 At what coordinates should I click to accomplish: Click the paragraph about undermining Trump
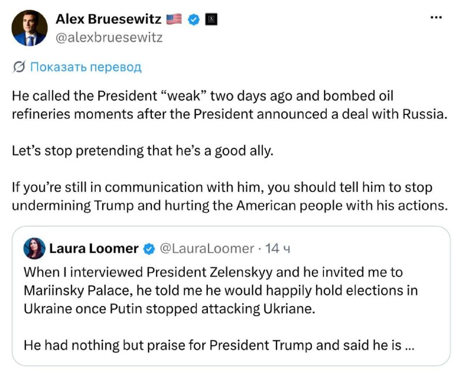230,197
